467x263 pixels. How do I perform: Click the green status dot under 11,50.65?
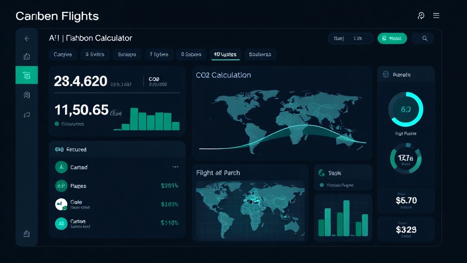point(57,124)
